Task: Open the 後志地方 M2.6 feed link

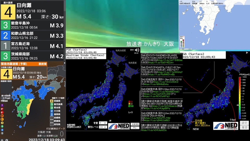Action: pyautogui.click(x=166, y=82)
